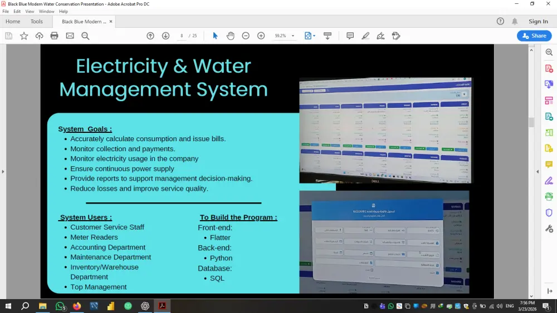Screen dimensions: 557x313
Task: Zoom in with the plus icon
Action: [x=261, y=36]
